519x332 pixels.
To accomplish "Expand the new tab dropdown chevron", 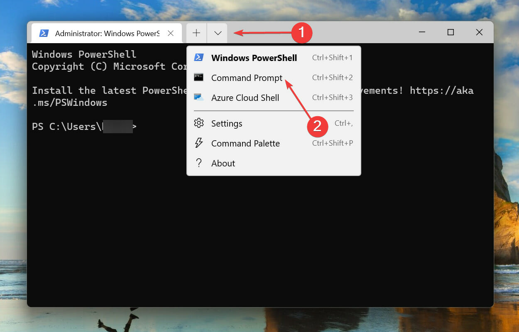I will pyautogui.click(x=218, y=33).
